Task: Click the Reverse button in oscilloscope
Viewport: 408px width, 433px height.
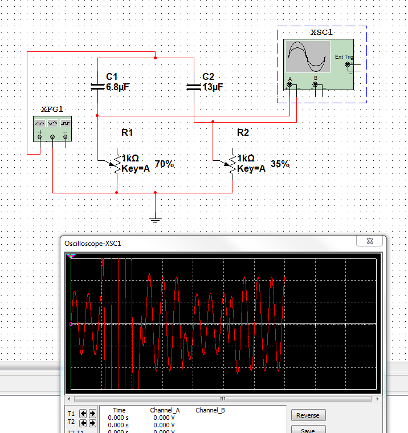Action: click(x=308, y=415)
